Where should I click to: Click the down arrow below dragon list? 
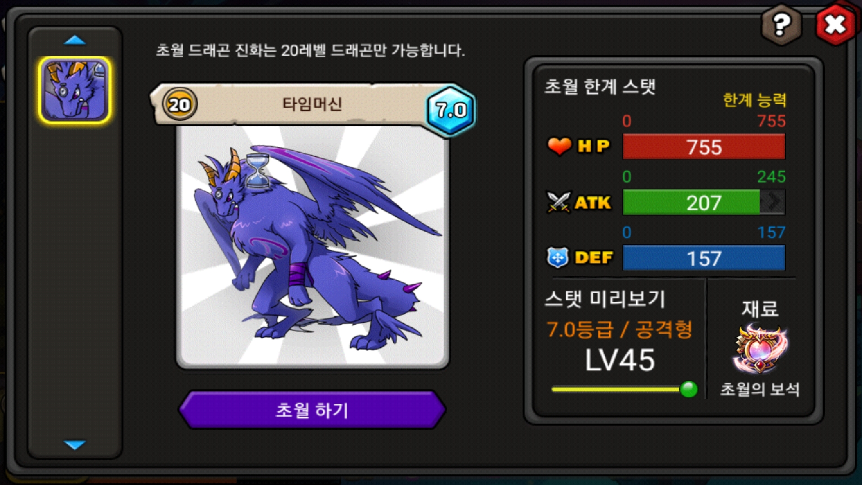coord(75,445)
